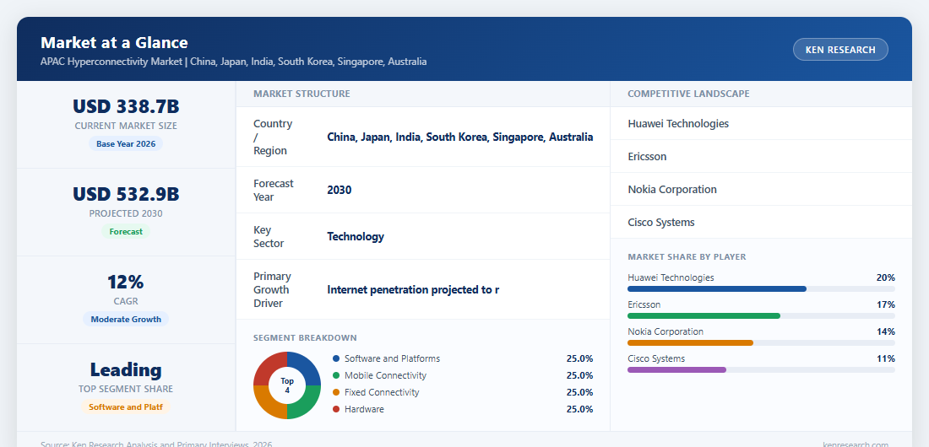
Task: Click the Fixed Connectivity legend label
Action: 382,392
